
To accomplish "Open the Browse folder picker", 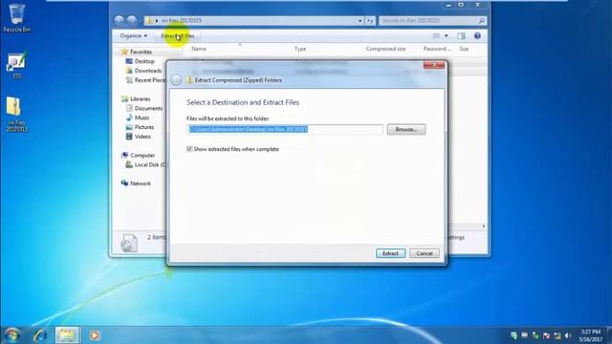I will (406, 130).
